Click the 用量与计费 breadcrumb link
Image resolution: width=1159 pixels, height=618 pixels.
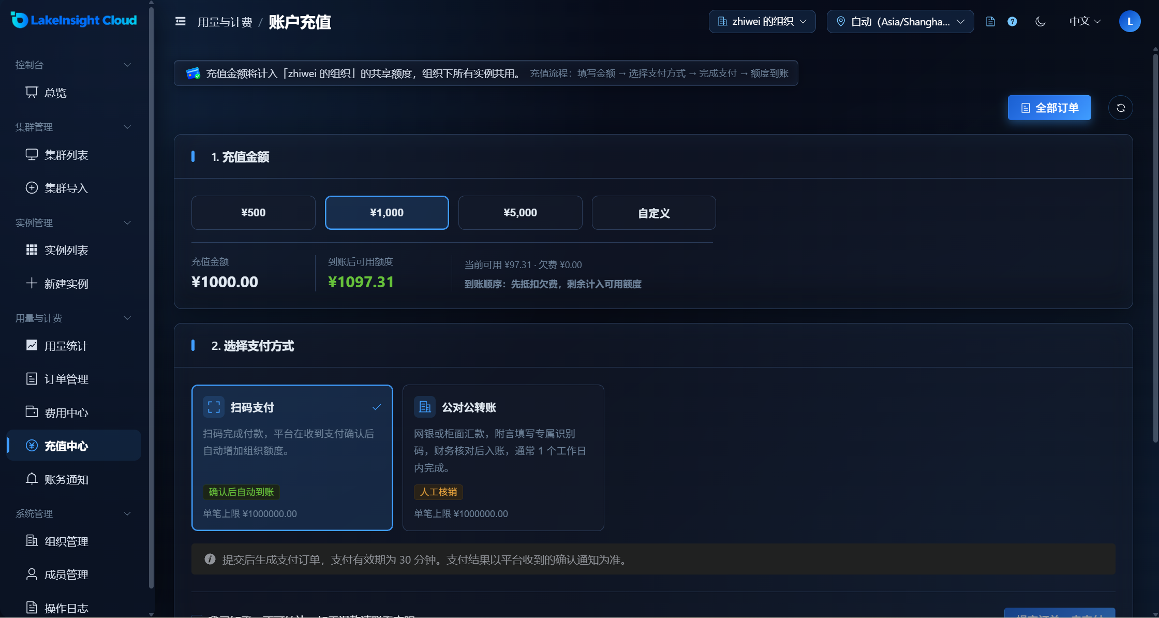point(225,22)
